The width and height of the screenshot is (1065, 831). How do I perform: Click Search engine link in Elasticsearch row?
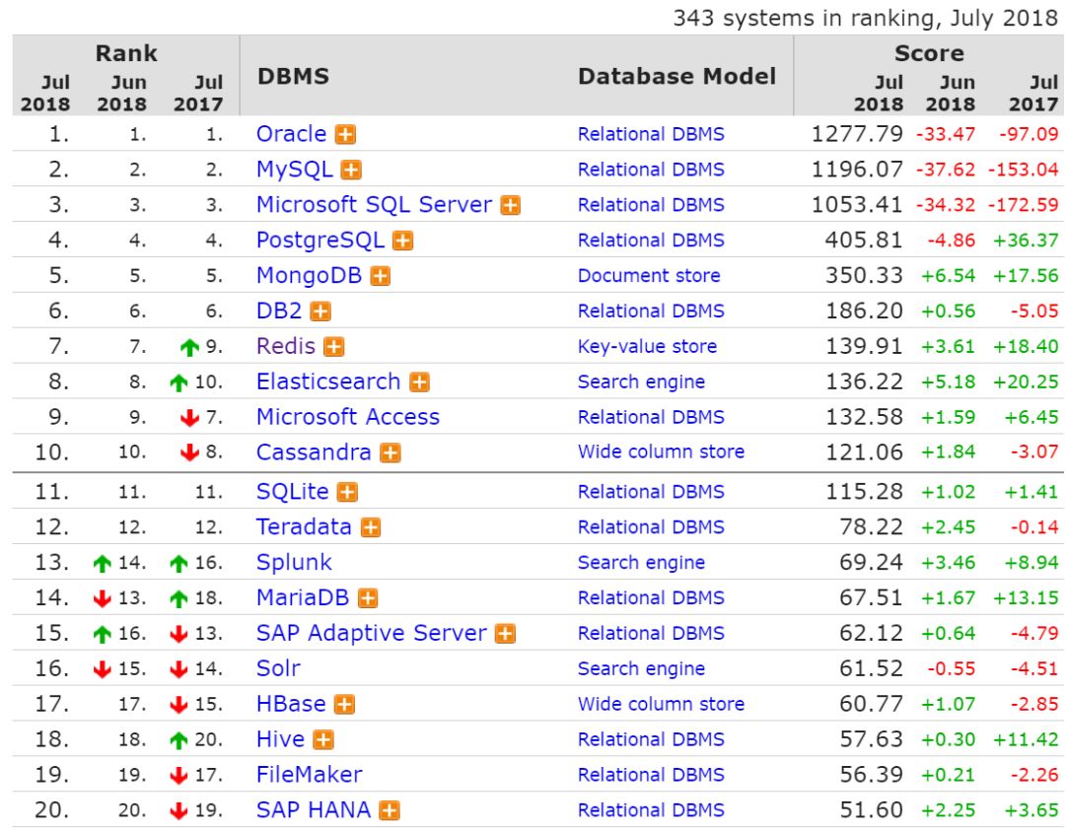(642, 382)
